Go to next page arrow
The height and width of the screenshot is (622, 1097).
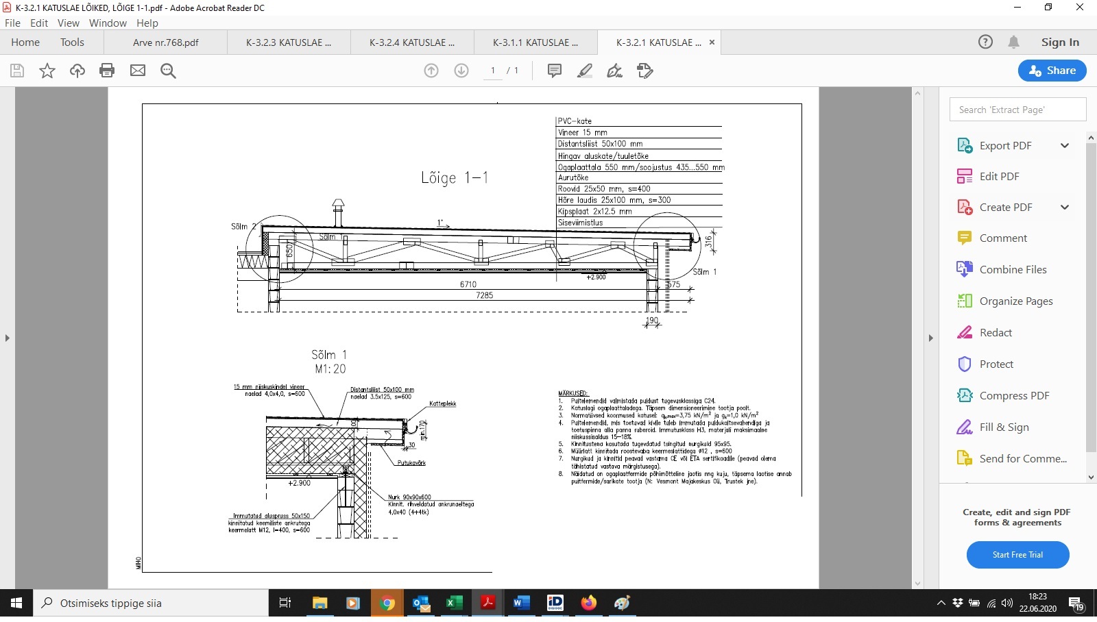(x=461, y=71)
